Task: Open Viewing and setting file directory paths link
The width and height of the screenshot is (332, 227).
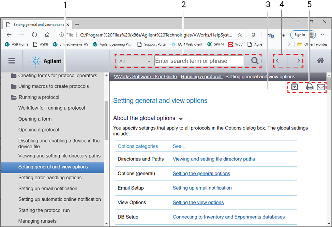Action: point(214,159)
